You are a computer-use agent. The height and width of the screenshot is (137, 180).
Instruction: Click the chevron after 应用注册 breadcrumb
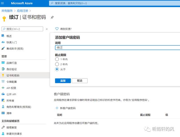tap(30, 11)
